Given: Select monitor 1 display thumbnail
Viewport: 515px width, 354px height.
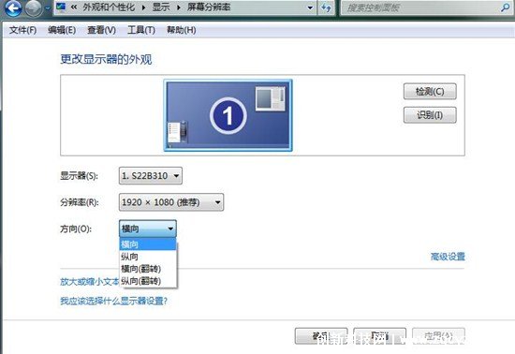Looking at the screenshot, I should tap(228, 115).
